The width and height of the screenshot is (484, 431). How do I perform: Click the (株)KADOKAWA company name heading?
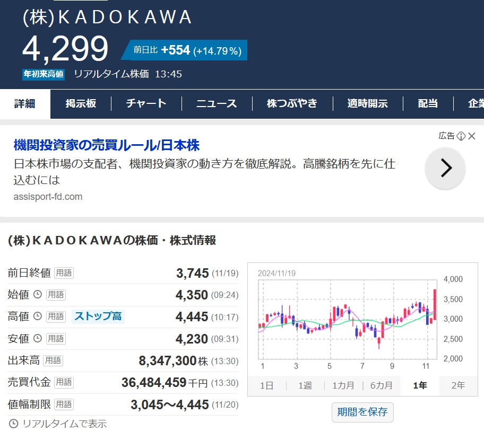coord(107,17)
